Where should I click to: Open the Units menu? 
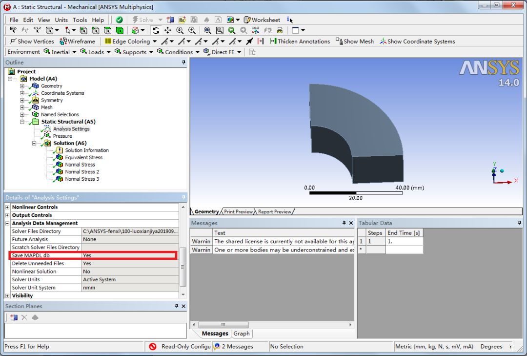[61, 20]
